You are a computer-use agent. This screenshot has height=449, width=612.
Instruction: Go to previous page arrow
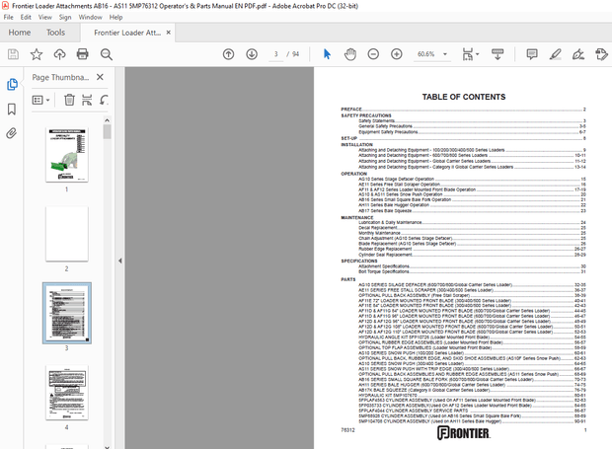228,54
